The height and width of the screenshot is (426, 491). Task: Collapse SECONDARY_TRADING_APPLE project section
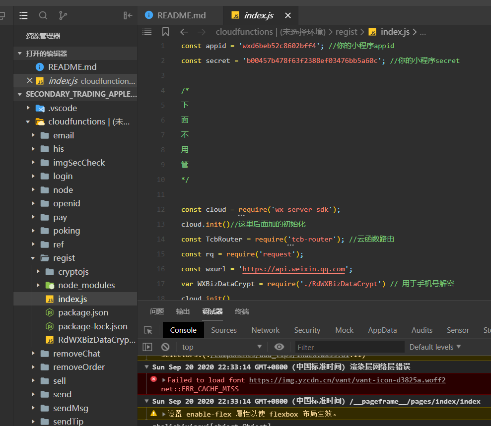click(x=20, y=94)
